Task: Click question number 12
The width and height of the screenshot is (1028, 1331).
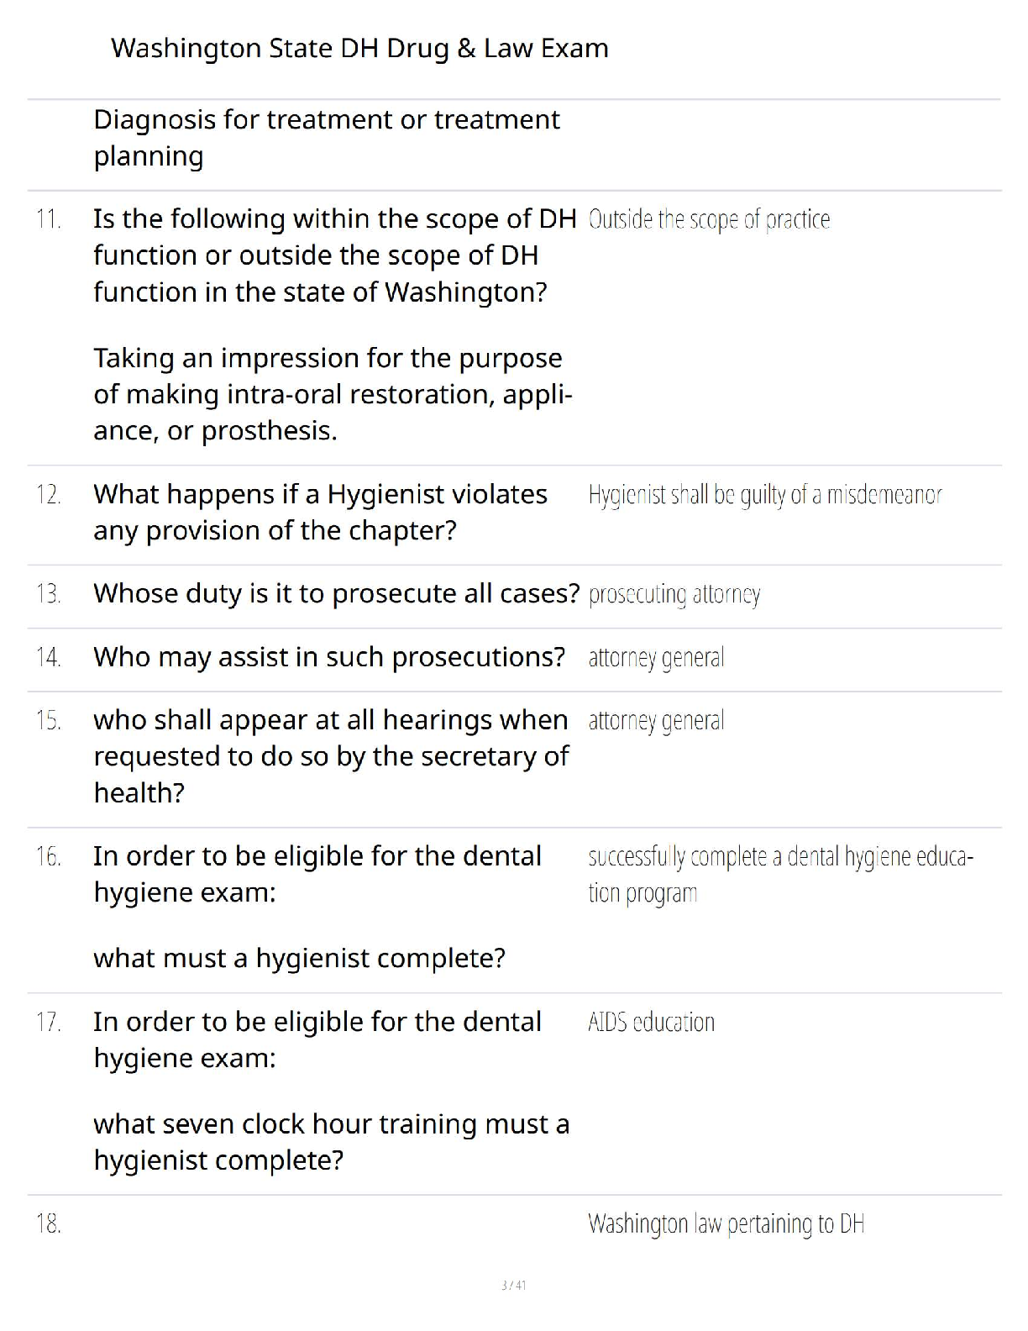Action: (x=49, y=495)
